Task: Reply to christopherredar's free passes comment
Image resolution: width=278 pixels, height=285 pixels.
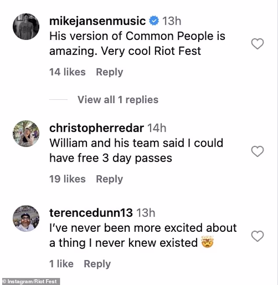Action: [x=110, y=179]
